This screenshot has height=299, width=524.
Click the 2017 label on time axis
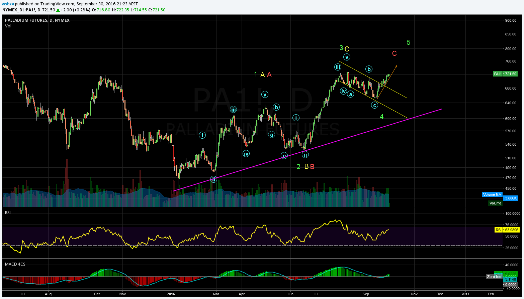point(465,294)
